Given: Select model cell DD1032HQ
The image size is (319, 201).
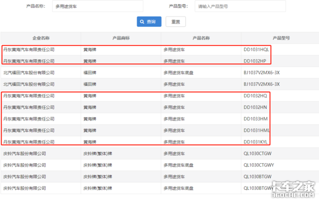Looking at the screenshot, I should [x=255, y=96].
